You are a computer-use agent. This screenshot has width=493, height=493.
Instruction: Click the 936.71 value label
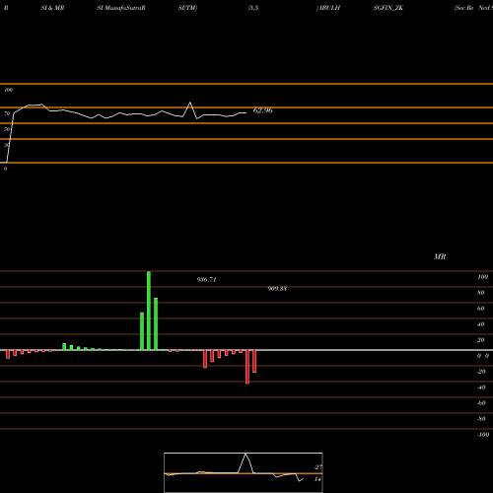206,280
